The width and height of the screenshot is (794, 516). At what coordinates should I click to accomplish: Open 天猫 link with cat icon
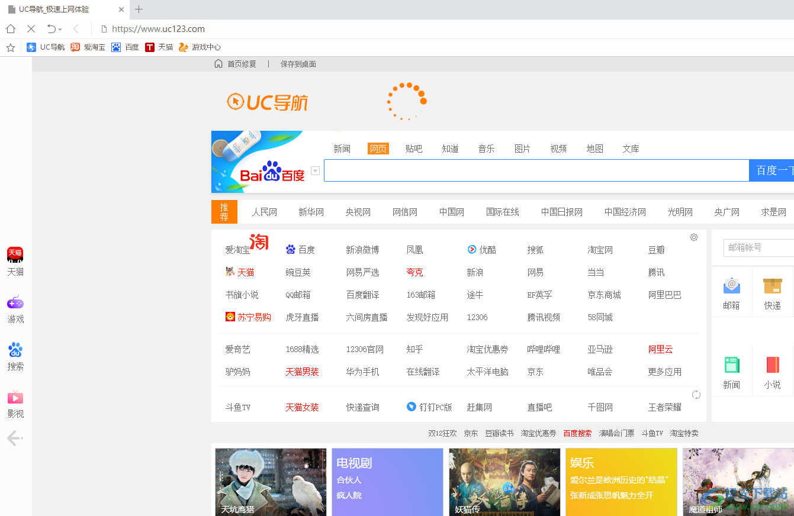point(240,272)
